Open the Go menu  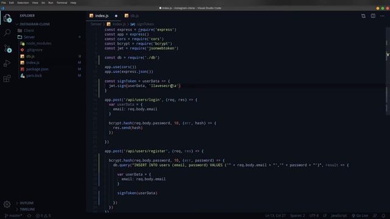pyautogui.click(x=43, y=2)
